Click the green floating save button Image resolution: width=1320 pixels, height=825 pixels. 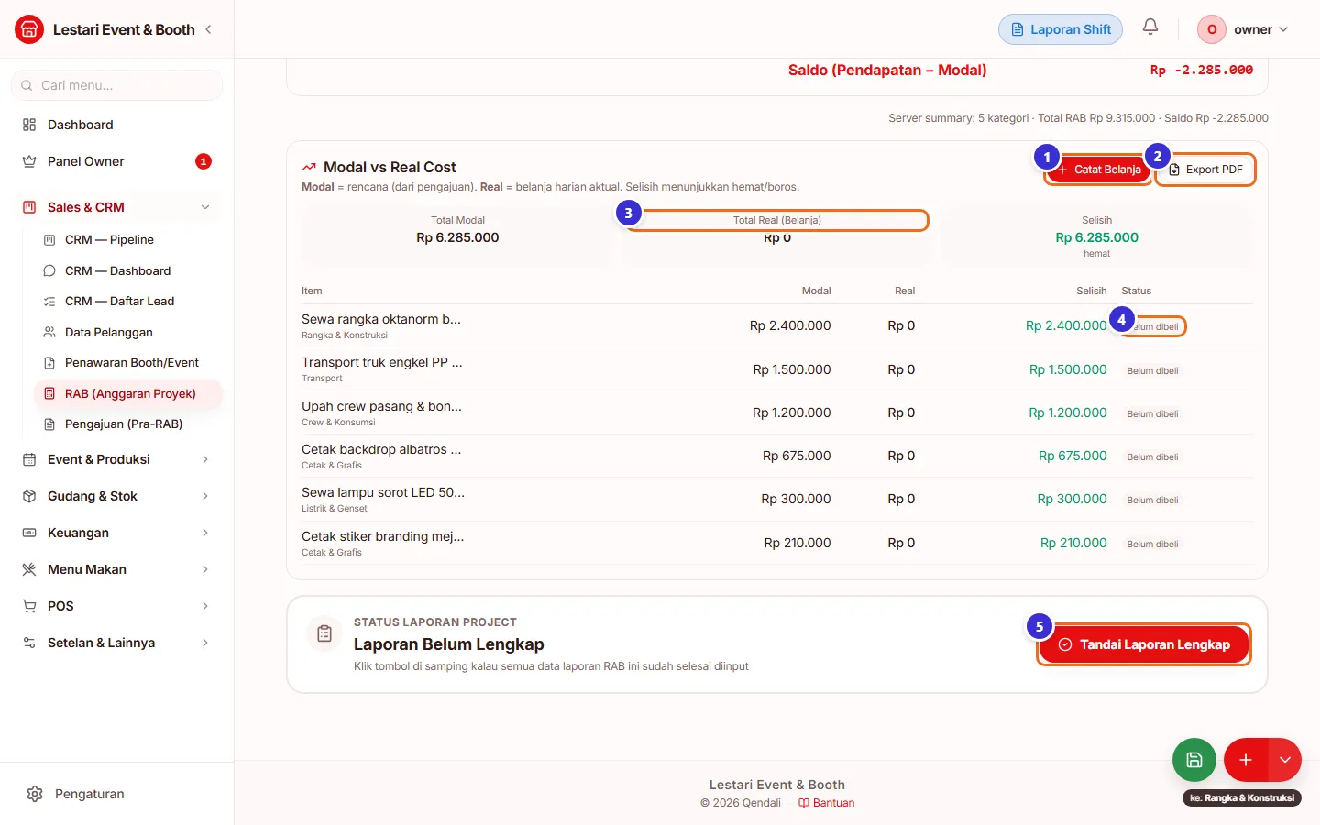[x=1194, y=760]
